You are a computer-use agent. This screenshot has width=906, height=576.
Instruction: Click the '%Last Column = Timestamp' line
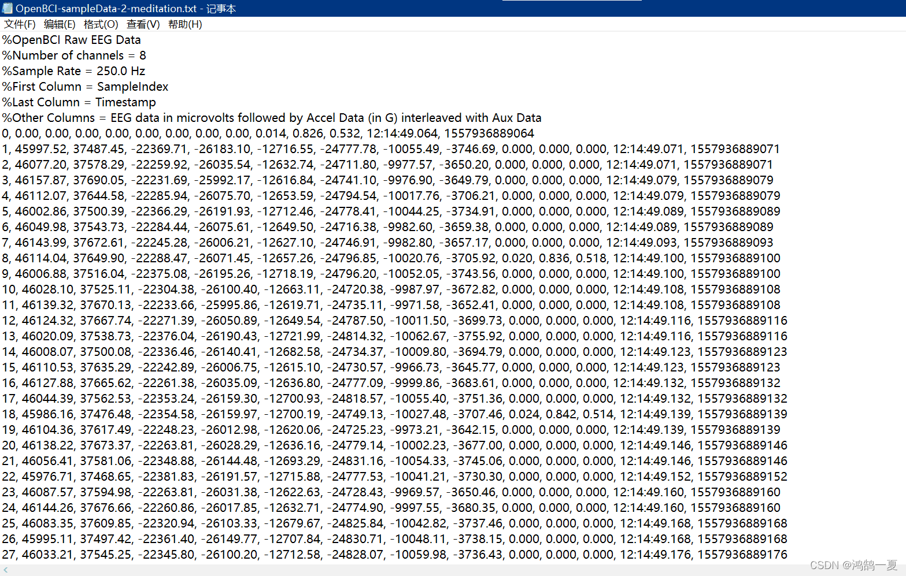coord(79,102)
